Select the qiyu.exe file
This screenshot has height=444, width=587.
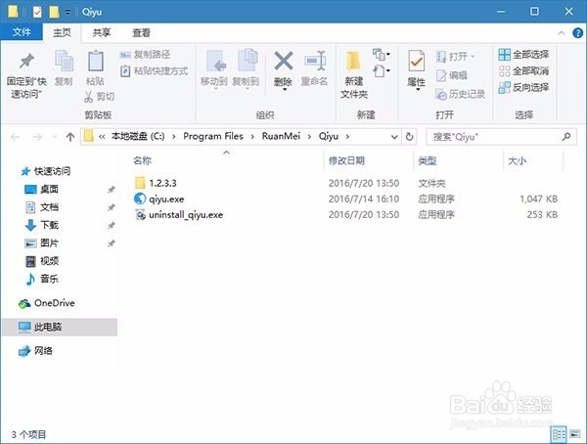[159, 199]
